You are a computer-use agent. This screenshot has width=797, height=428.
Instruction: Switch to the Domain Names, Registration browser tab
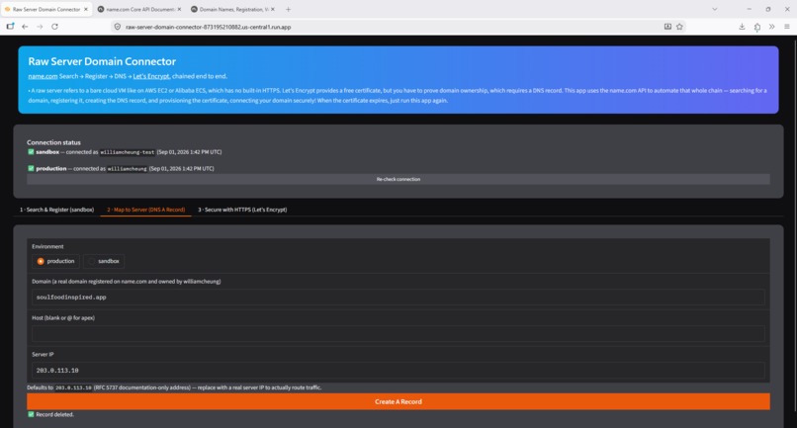[x=232, y=9]
